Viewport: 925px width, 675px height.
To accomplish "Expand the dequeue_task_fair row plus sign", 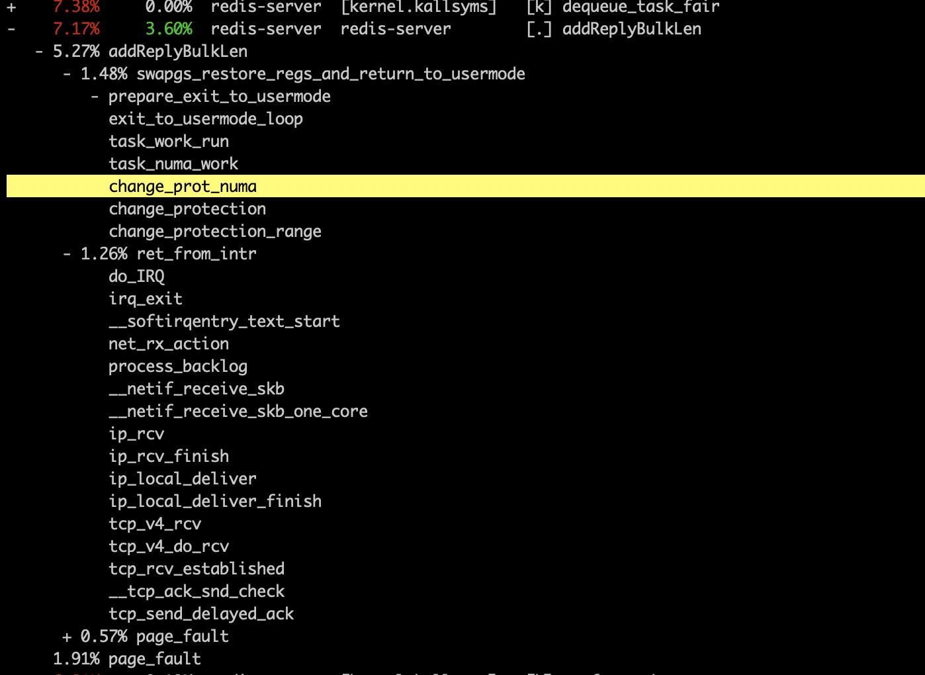I will click(11, 7).
